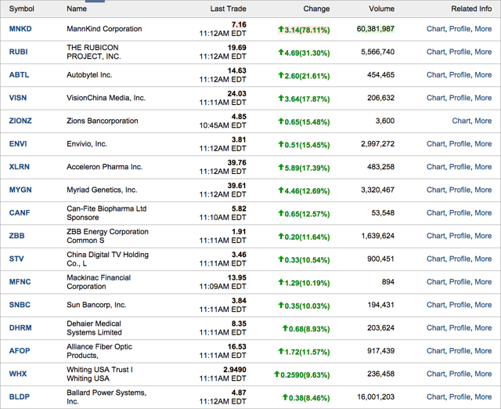
Task: Click the 24.03 last trade price
Action: (x=236, y=94)
